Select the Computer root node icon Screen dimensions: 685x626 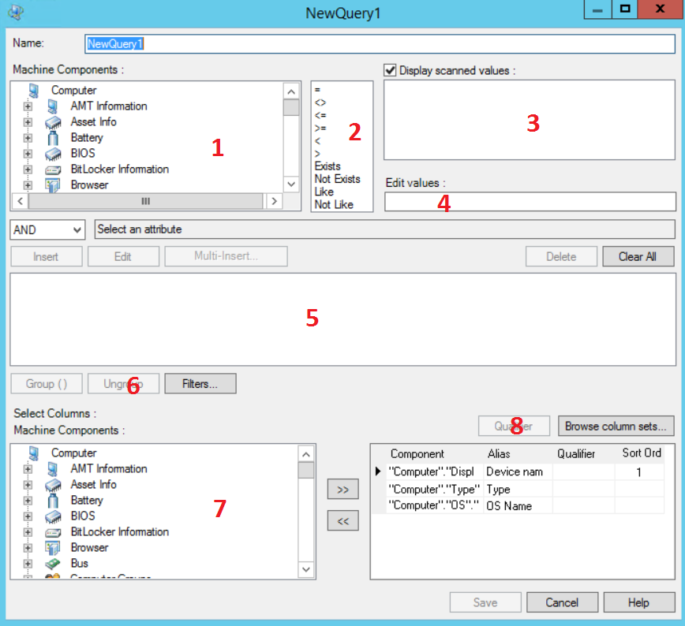coord(32,90)
